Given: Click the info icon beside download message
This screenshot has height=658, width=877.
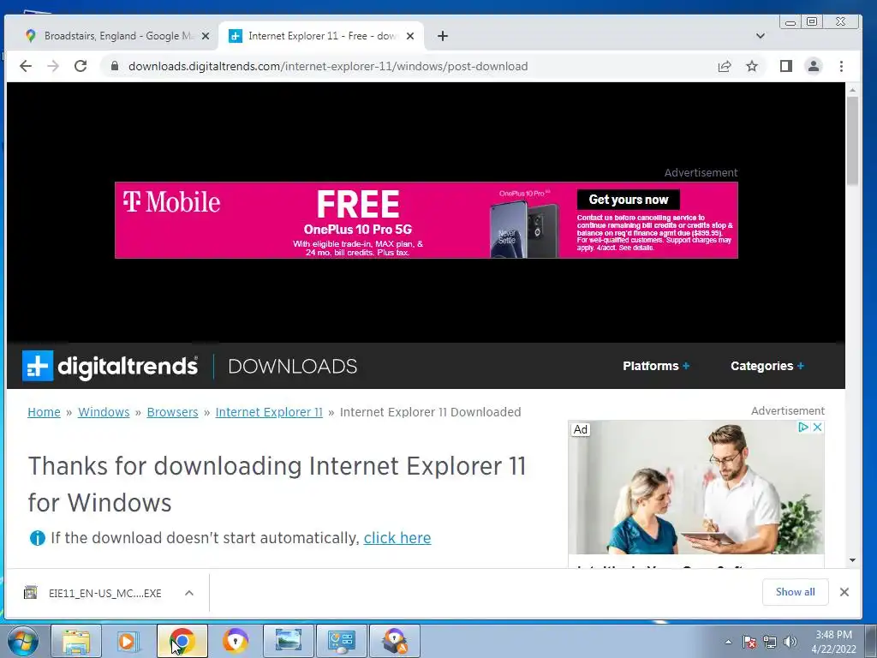Looking at the screenshot, I should pyautogui.click(x=37, y=538).
